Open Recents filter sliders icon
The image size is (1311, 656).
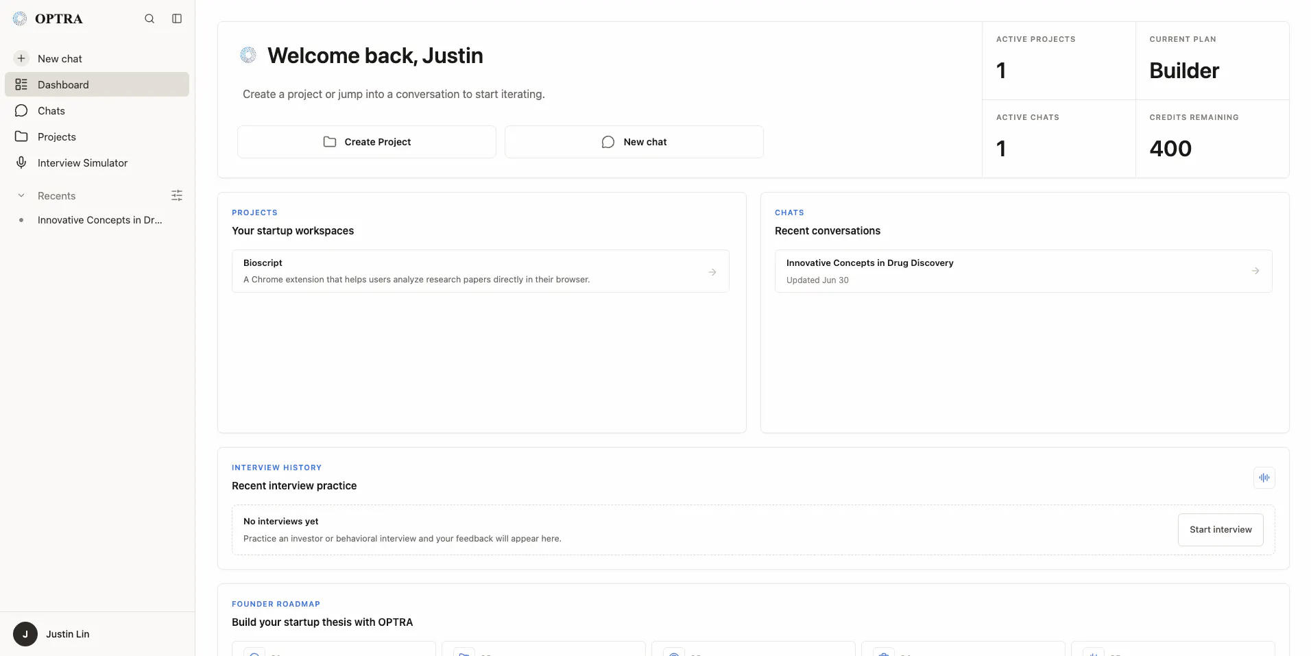(177, 195)
